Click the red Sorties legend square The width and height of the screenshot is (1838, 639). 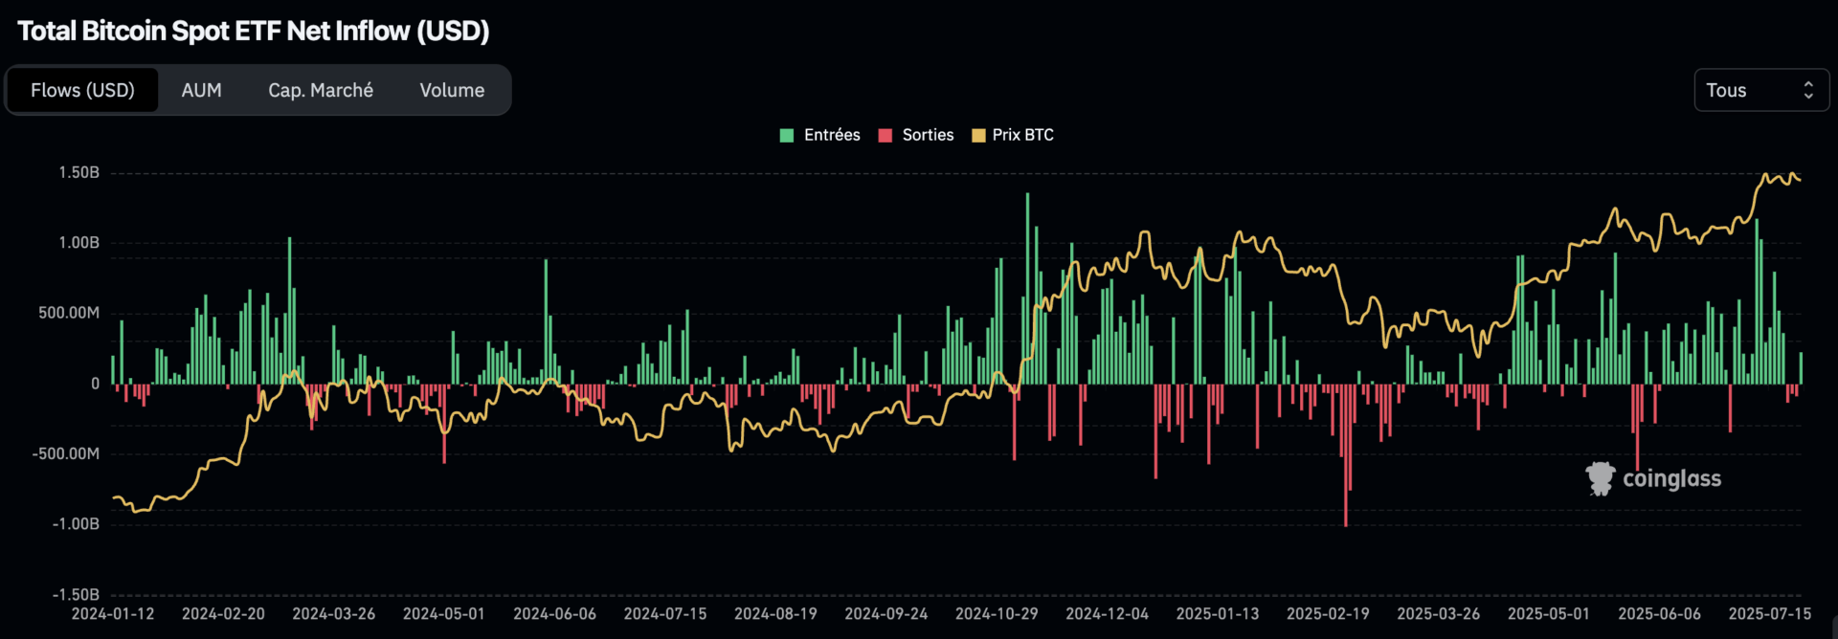885,135
